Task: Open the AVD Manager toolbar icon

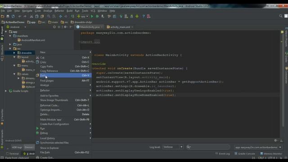Action: point(126,16)
